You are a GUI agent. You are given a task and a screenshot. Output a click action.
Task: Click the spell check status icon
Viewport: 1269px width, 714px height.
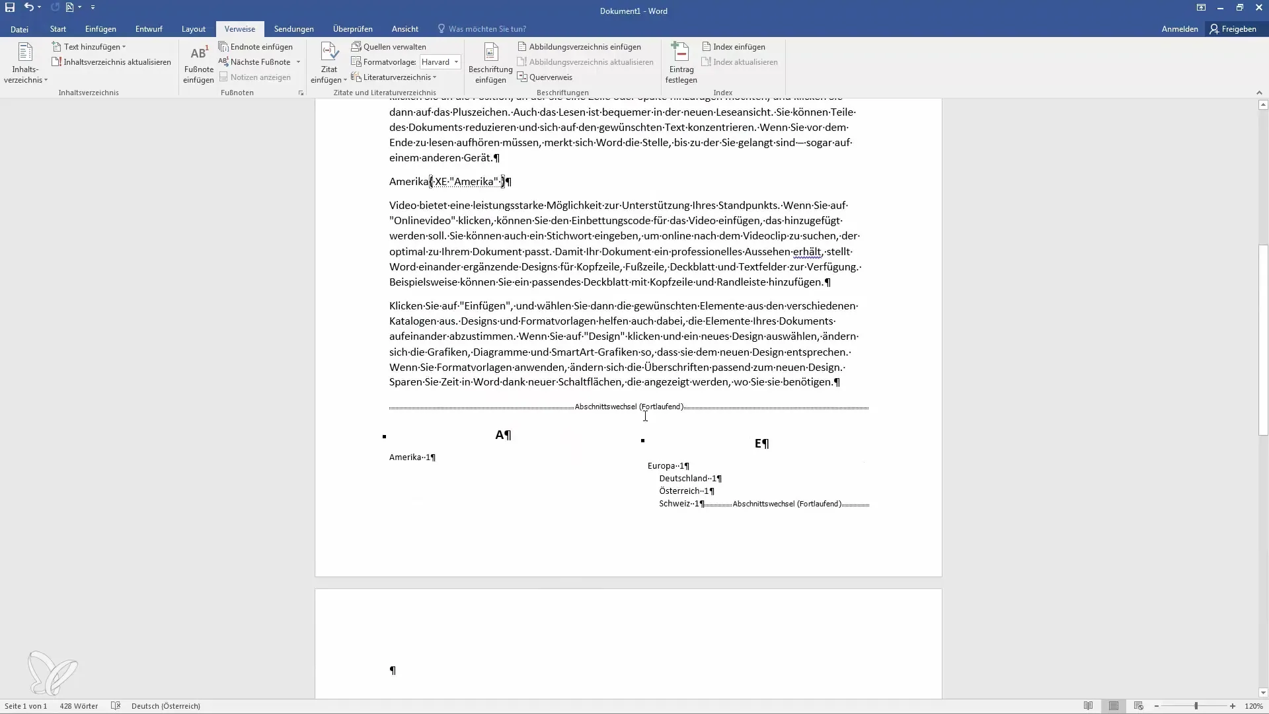click(x=115, y=706)
